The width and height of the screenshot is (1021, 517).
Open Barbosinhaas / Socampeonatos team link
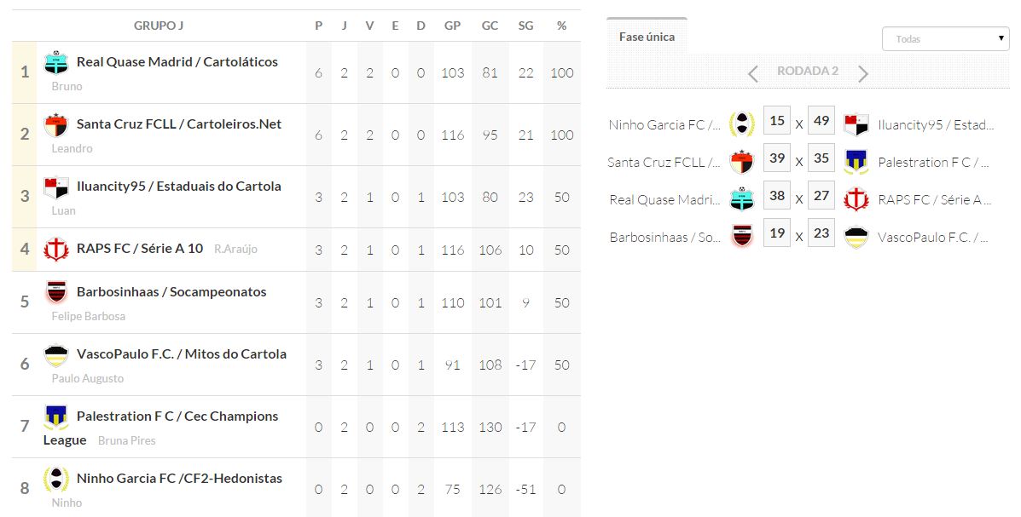click(171, 292)
